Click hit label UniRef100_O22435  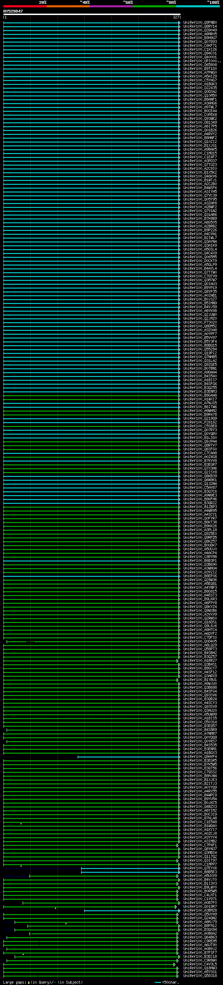tap(200, 88)
